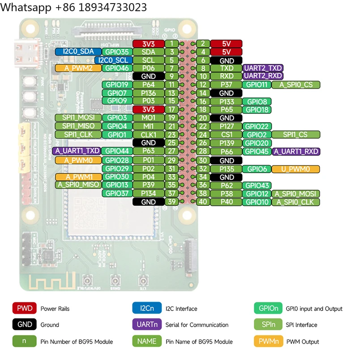Click the U_PWM0 orange label
Image resolution: width=358 pixels, height=358 pixels.
(x=296, y=169)
